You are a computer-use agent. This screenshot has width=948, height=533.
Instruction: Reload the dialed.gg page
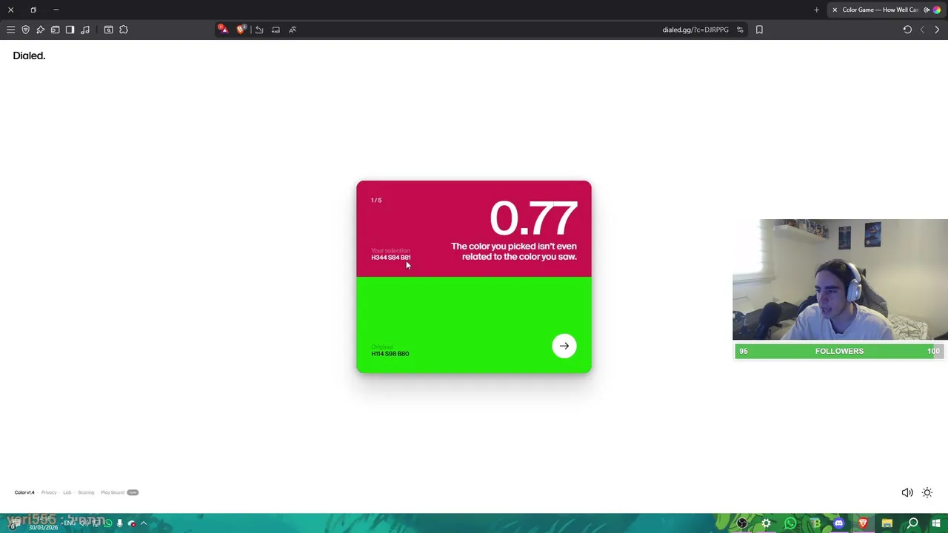907,30
